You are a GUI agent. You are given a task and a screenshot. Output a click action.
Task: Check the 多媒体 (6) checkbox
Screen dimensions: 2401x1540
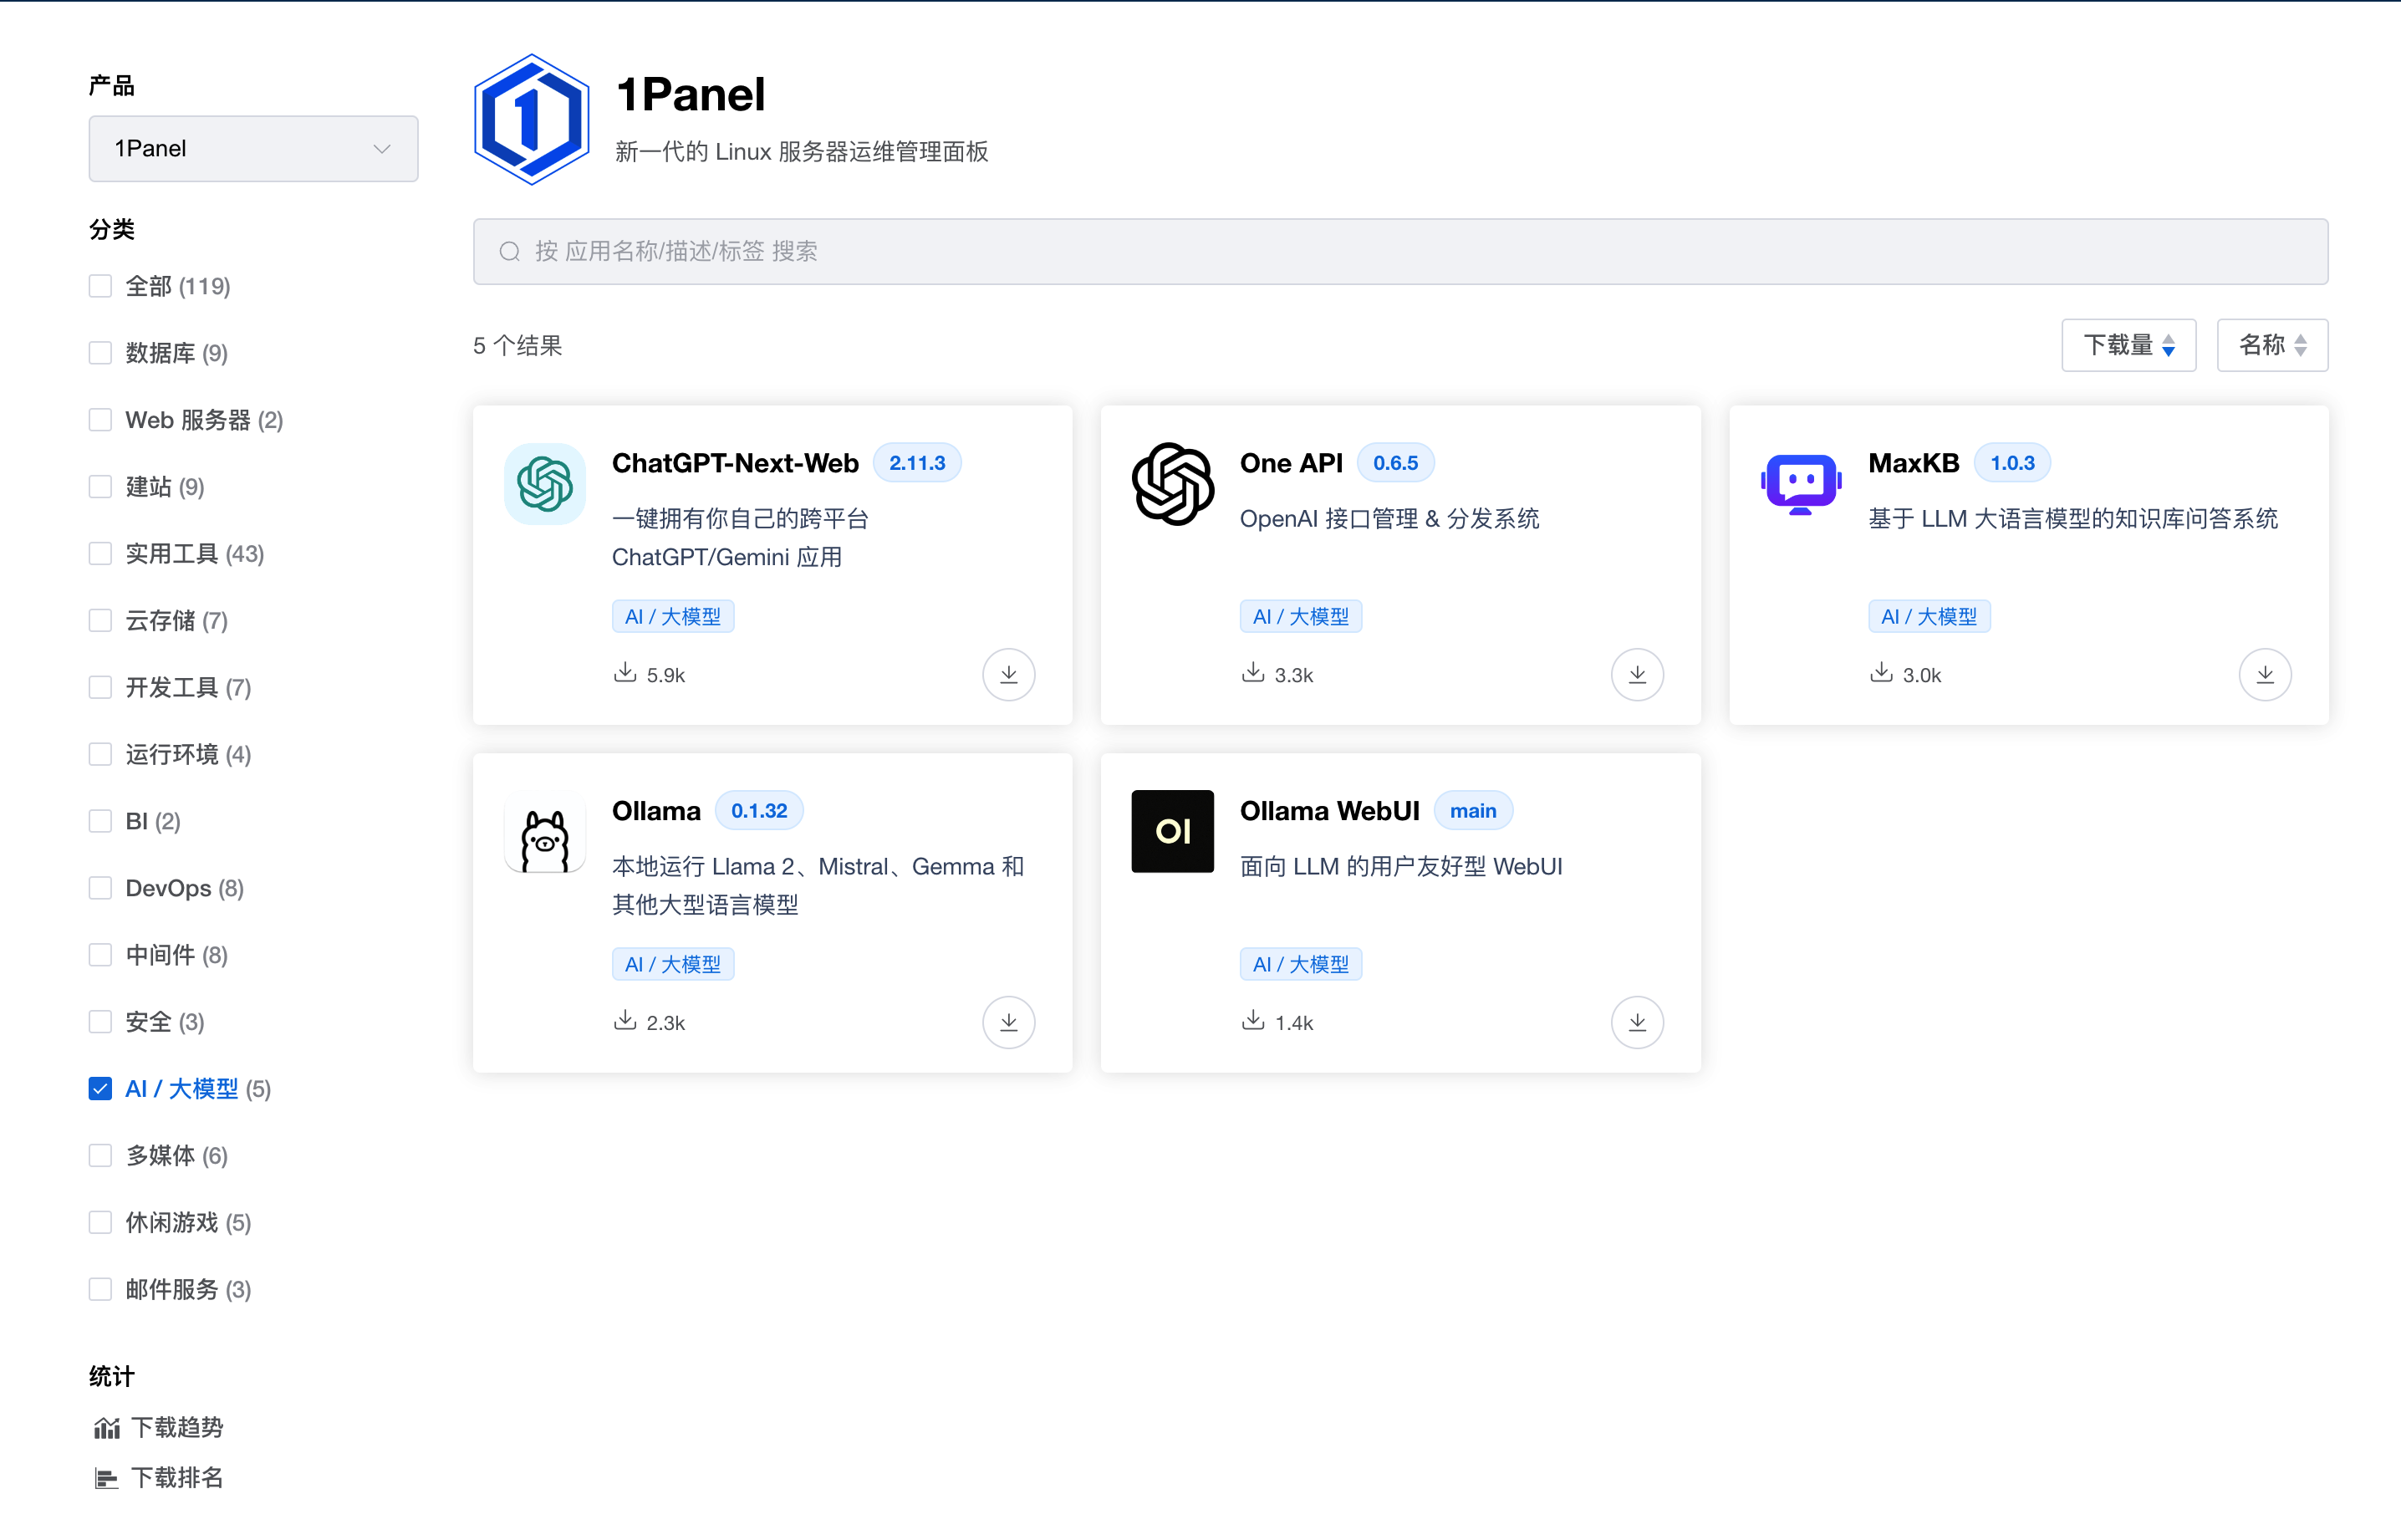100,1156
